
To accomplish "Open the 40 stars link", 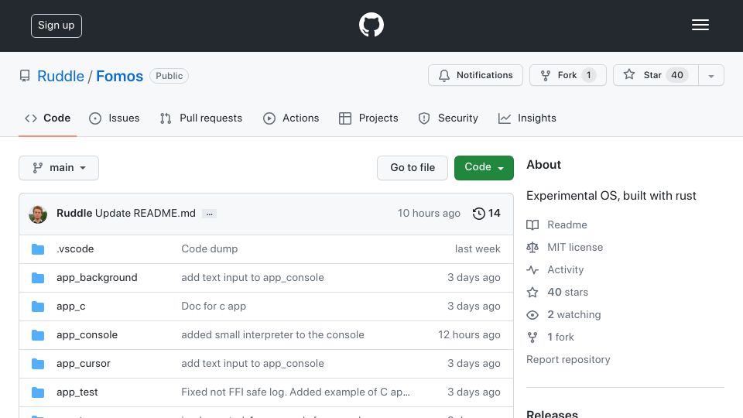I will click(567, 292).
